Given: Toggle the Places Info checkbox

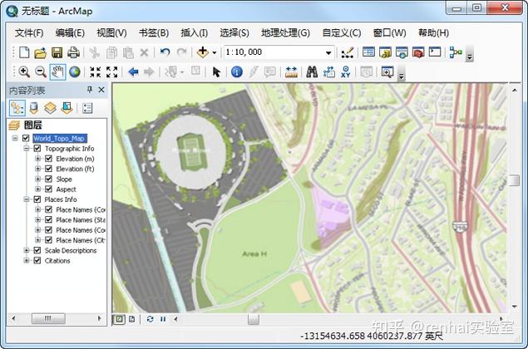Looking at the screenshot, I should click(37, 199).
